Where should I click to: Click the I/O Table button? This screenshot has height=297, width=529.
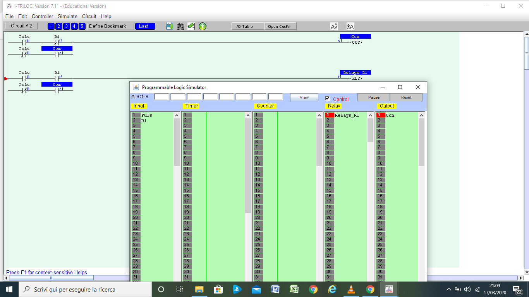coord(248,26)
